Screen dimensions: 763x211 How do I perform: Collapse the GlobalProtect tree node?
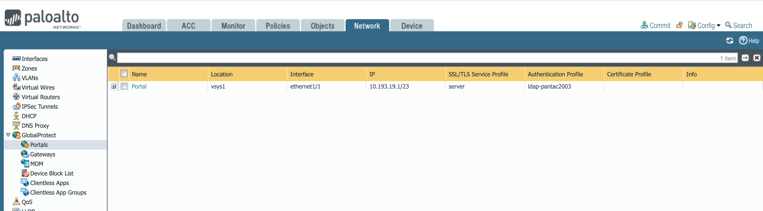tap(8, 135)
